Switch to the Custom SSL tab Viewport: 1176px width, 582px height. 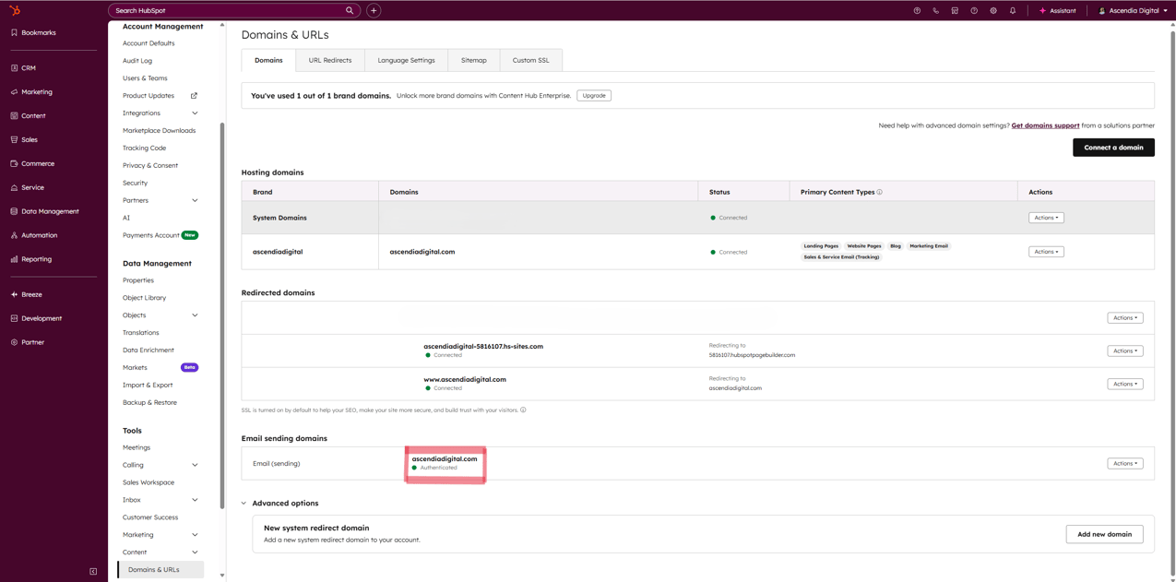point(530,60)
